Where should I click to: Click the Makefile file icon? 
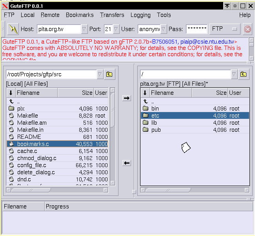coord(11,116)
